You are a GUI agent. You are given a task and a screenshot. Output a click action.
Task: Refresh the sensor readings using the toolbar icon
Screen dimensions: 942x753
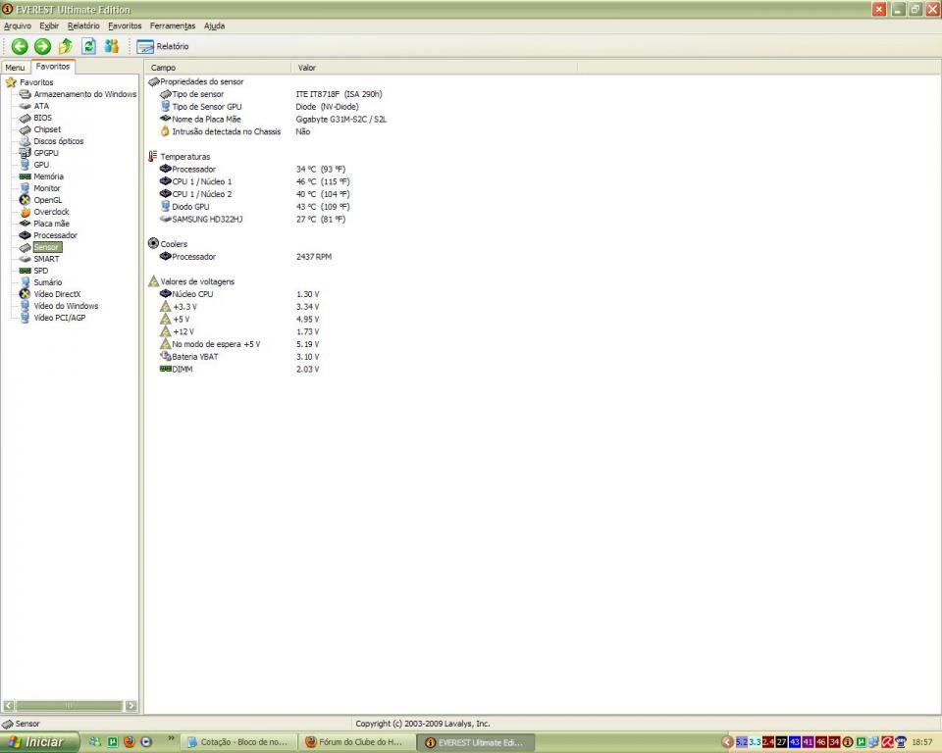pyautogui.click(x=89, y=46)
